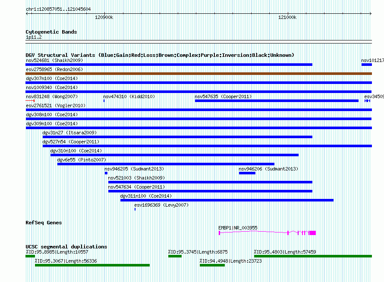Click the red nsv831248 loss variant marker
Image resolution: width=384 pixels, height=282 pixels.
[30, 101]
